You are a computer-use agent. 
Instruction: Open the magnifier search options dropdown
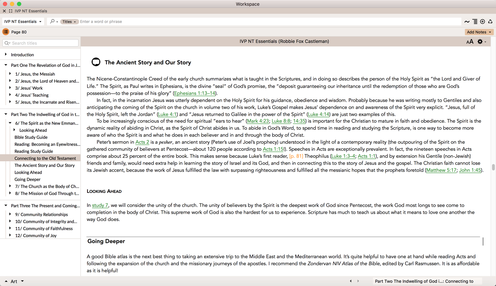pyautogui.click(x=54, y=21)
